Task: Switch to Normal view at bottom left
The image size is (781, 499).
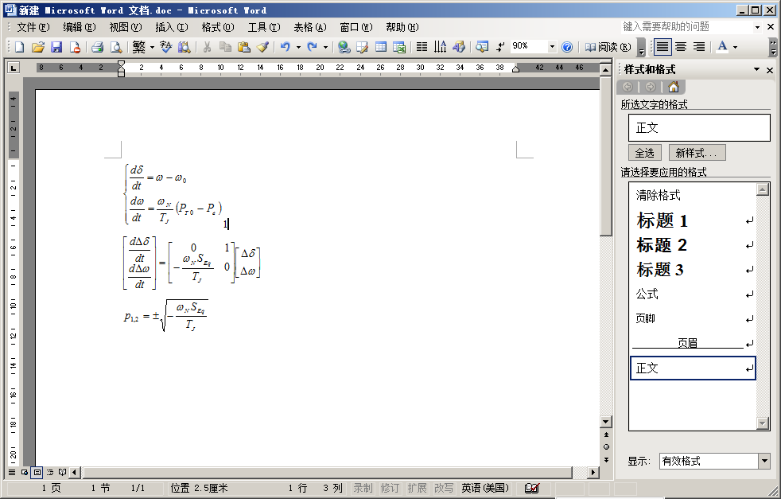Action: (12, 472)
